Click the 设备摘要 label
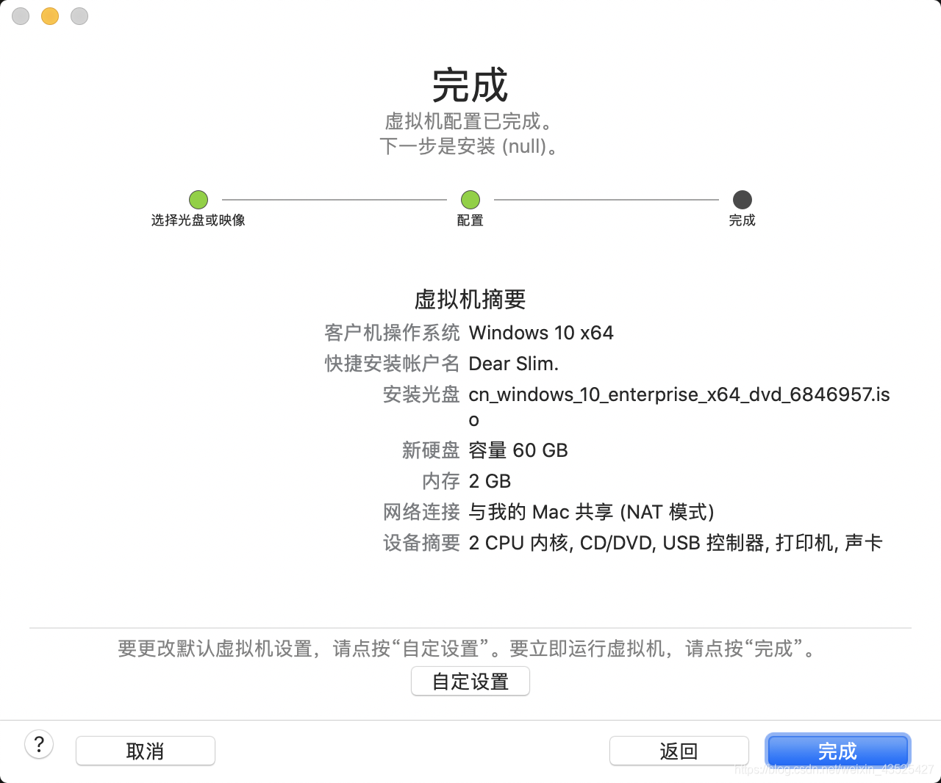The height and width of the screenshot is (783, 941). click(421, 543)
